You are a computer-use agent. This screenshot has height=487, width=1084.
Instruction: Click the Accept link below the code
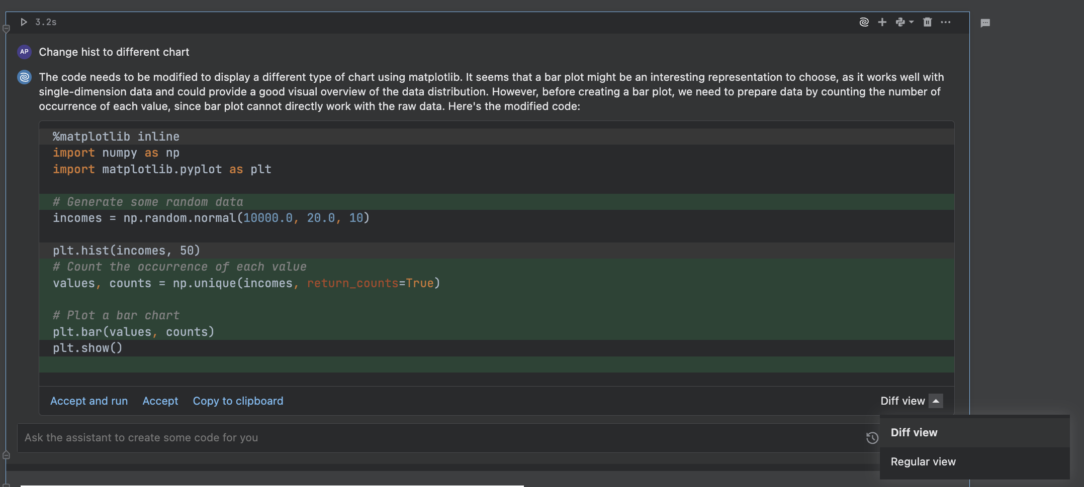click(160, 401)
